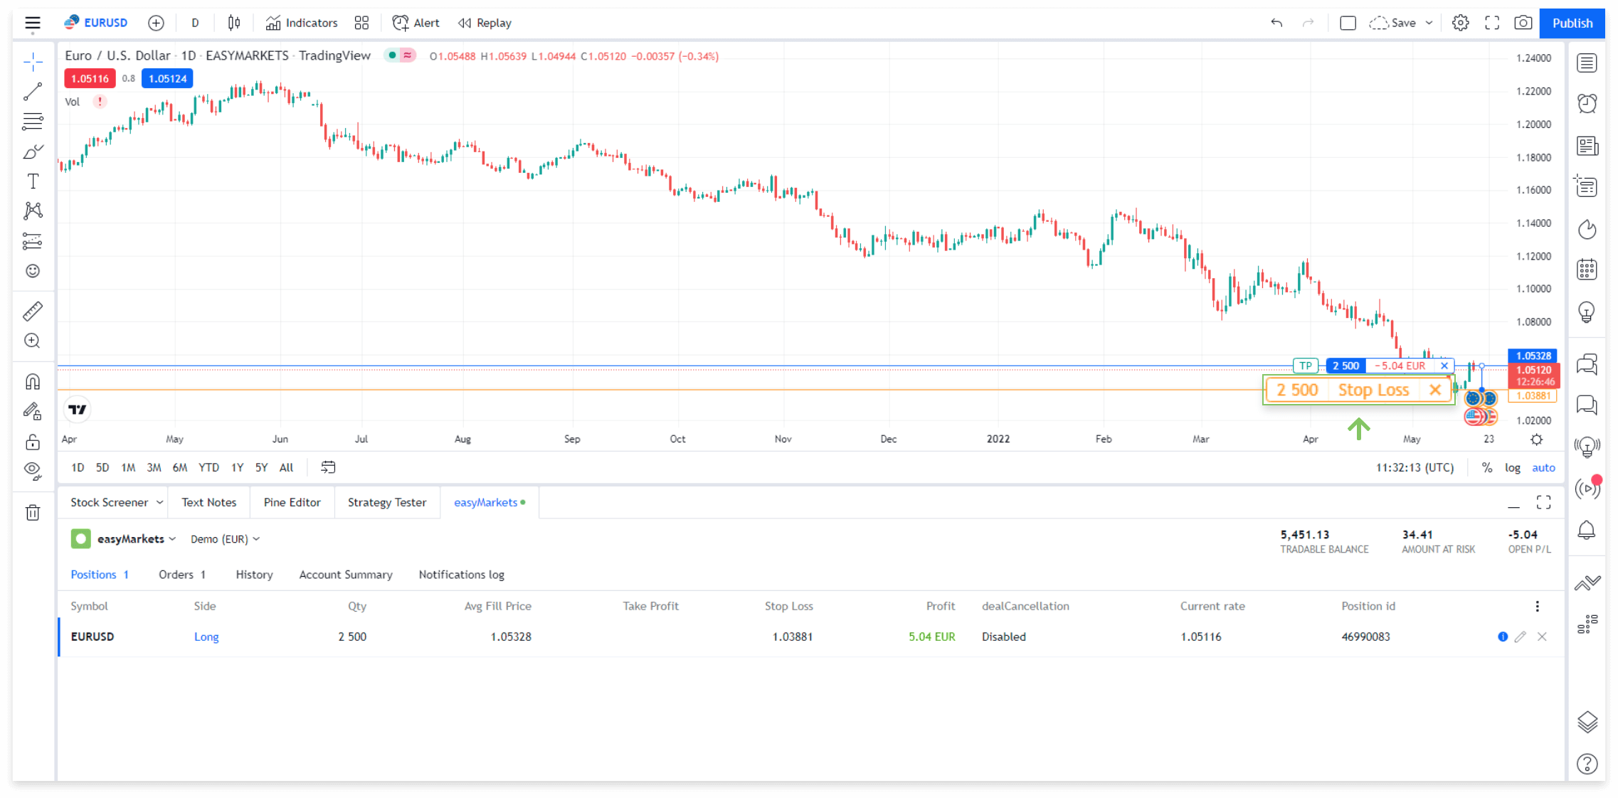The image size is (1618, 798).
Task: Switch to the Orders tab
Action: coord(182,575)
